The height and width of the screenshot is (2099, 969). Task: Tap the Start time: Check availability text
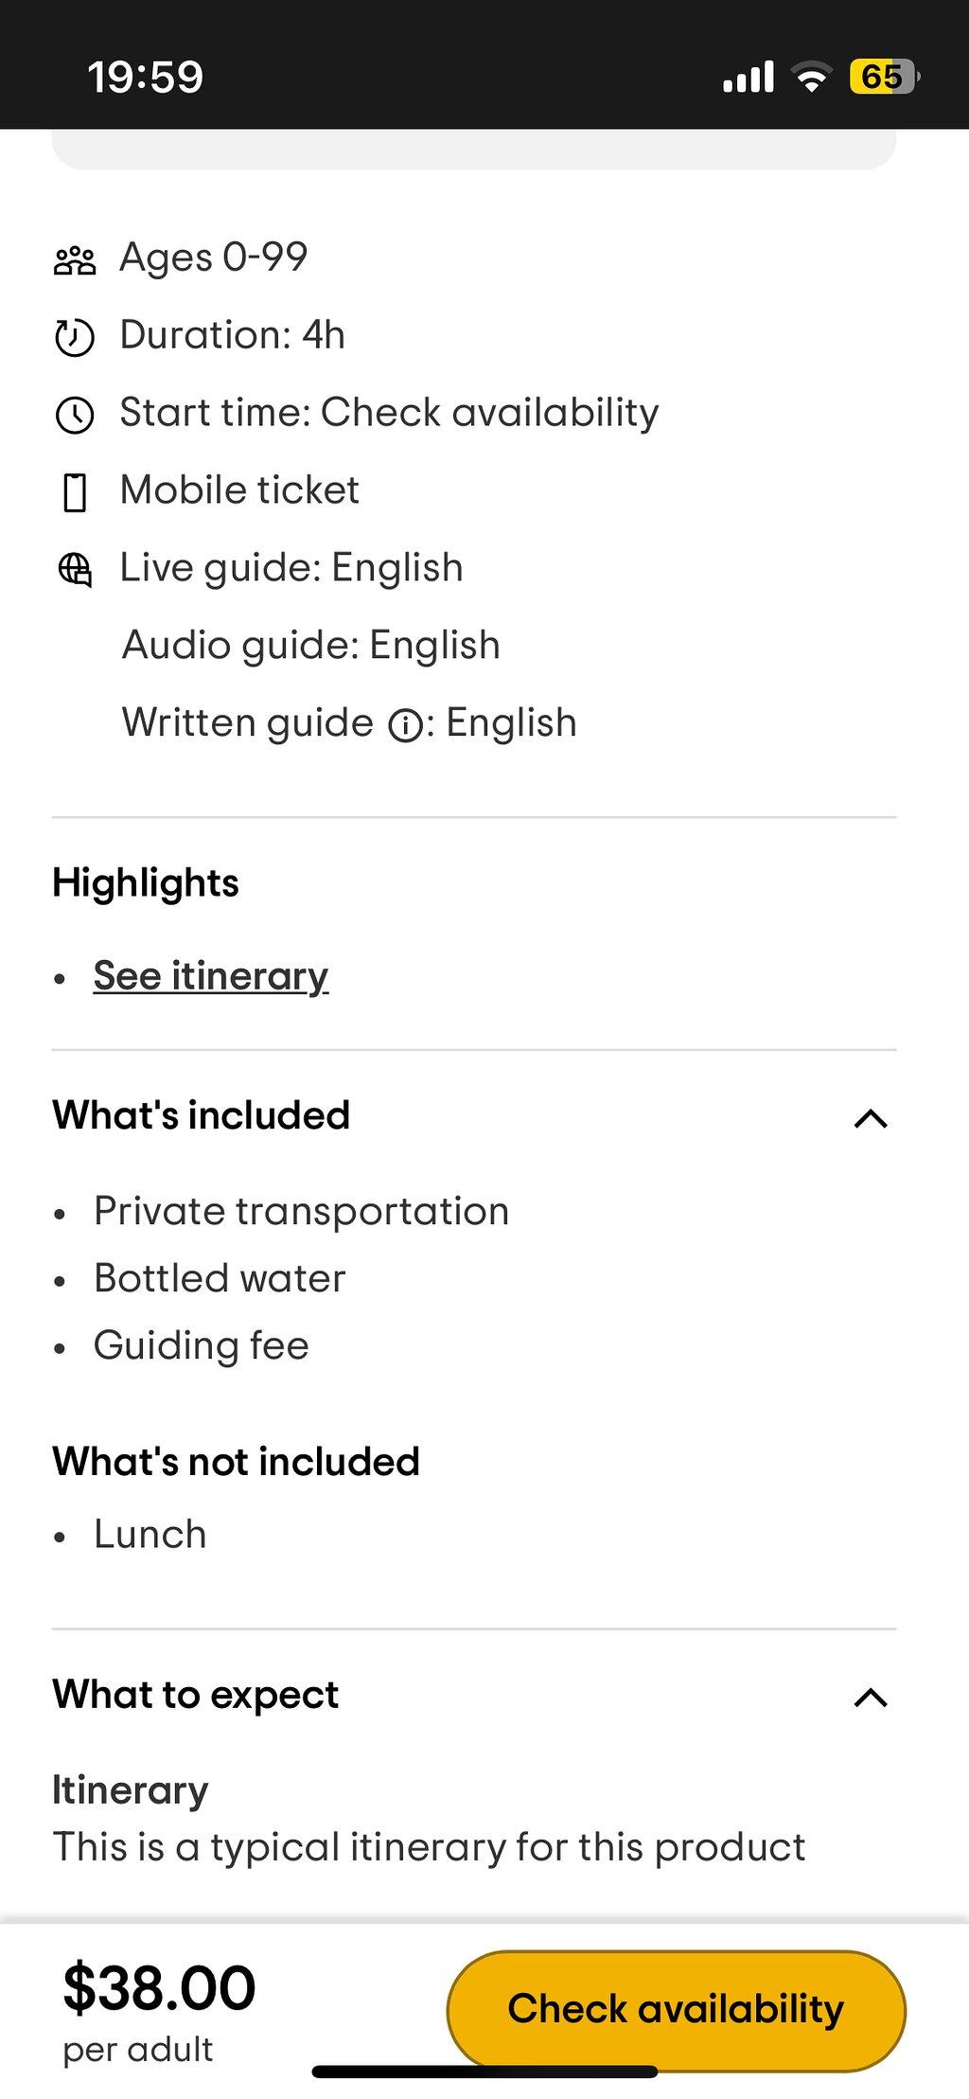(x=389, y=414)
